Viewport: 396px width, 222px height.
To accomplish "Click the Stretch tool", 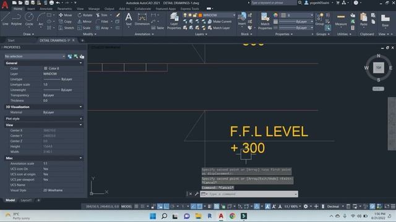I will pyautogui.click(x=66, y=28).
